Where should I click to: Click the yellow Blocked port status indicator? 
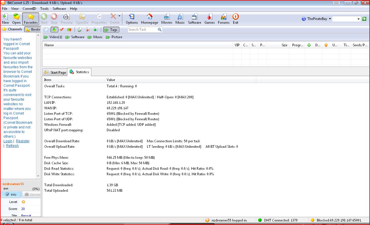312,220
